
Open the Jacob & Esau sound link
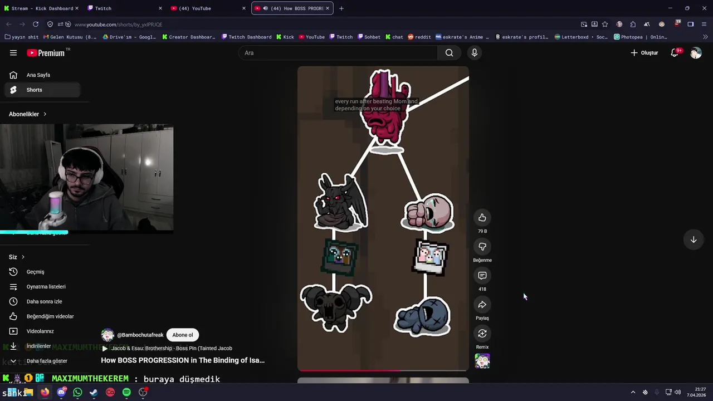[x=172, y=348]
